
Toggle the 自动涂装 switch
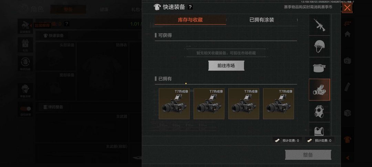click(x=25, y=109)
